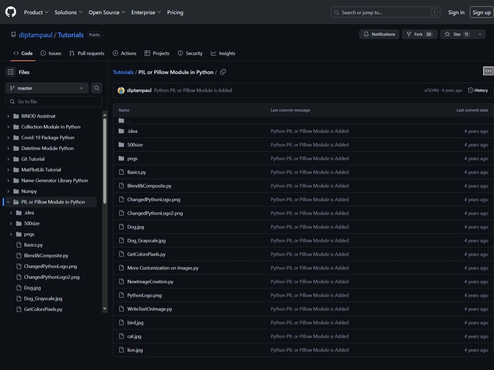Expand Covid-19 Package Python chevron
Screen dimensions: 494x370
tap(8, 138)
